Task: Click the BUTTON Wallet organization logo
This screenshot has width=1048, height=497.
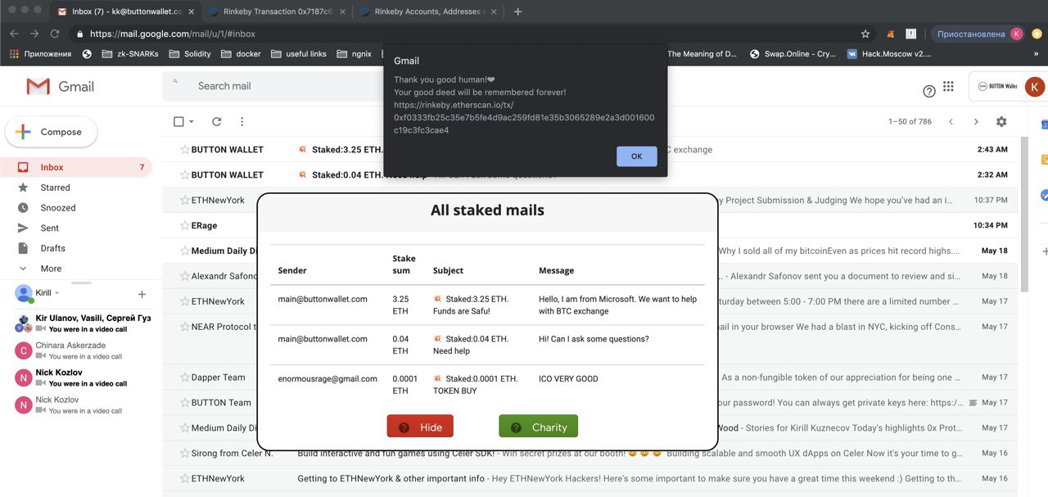Action: [x=997, y=86]
